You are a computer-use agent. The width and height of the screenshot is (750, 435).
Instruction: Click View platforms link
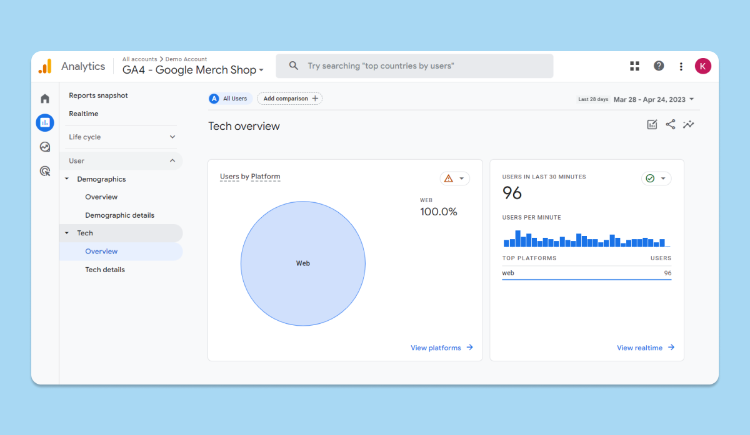coord(442,348)
